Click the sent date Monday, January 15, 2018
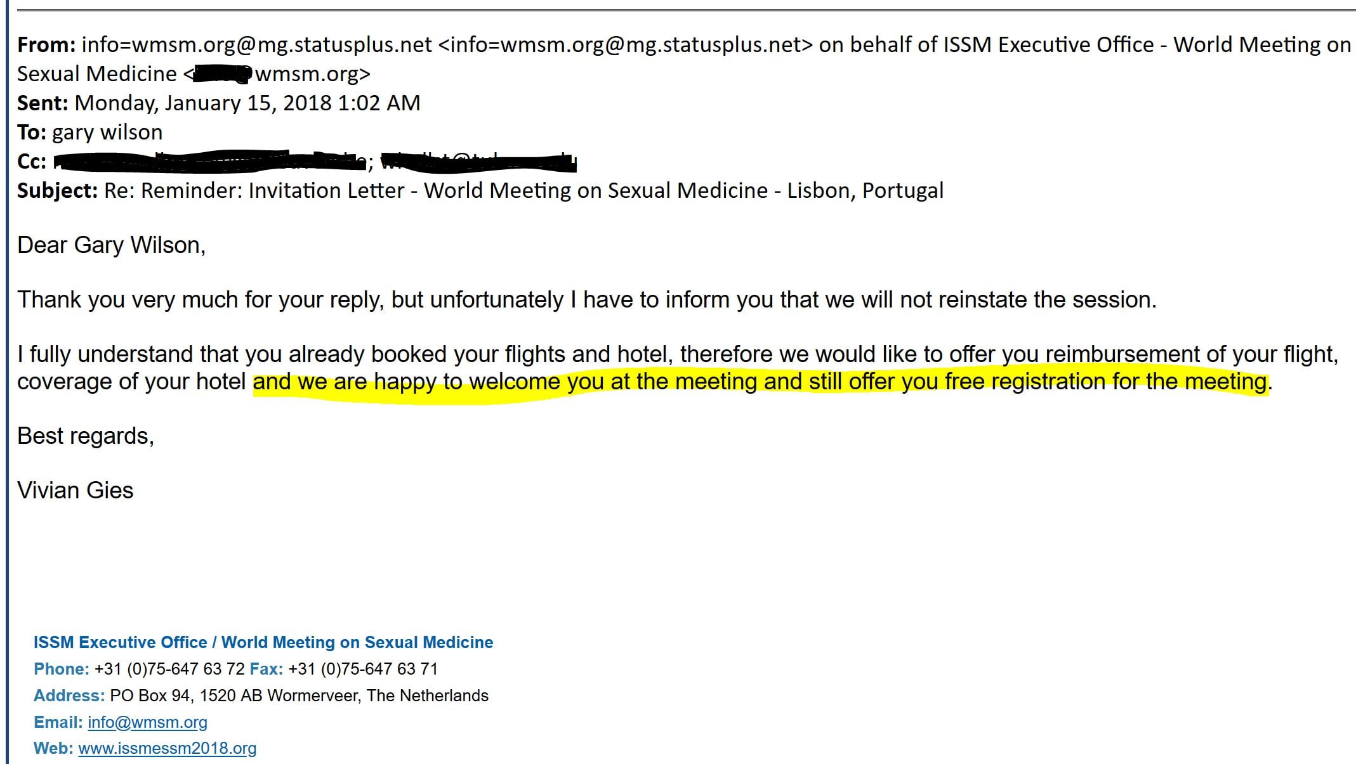The image size is (1356, 764). click(247, 103)
